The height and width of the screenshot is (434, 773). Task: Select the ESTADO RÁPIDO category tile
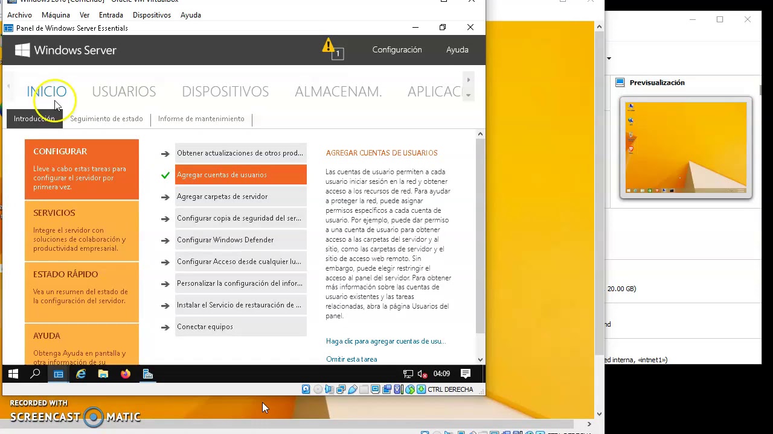pos(82,292)
